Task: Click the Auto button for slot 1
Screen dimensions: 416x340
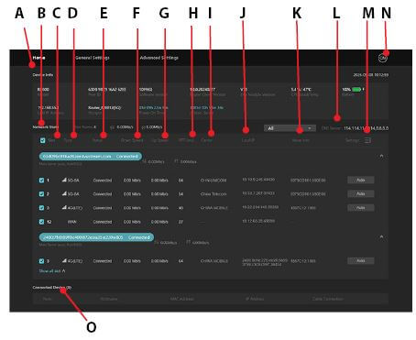Action: pos(361,180)
